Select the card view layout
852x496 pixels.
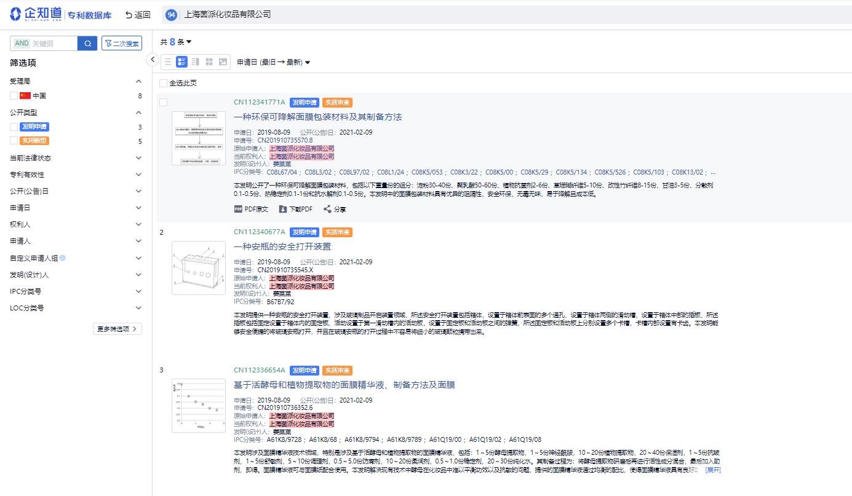(182, 61)
